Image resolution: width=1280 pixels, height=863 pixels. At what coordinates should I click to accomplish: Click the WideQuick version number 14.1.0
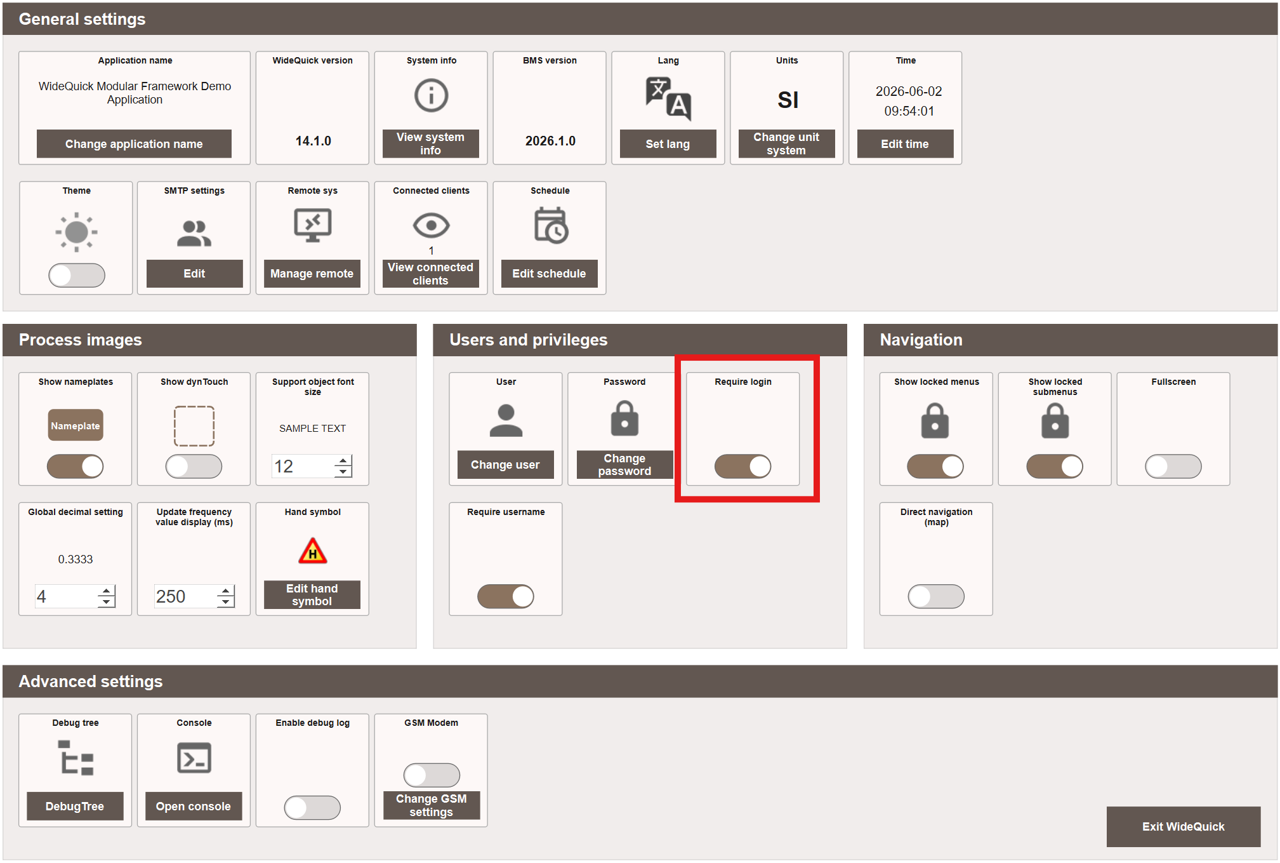click(313, 141)
